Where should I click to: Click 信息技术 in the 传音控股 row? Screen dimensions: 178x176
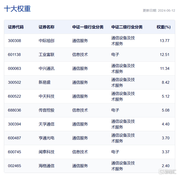click(x=80, y=110)
